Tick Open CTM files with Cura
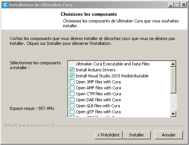 click(72, 94)
